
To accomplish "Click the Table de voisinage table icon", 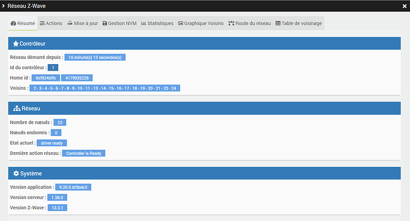I will [278, 23].
